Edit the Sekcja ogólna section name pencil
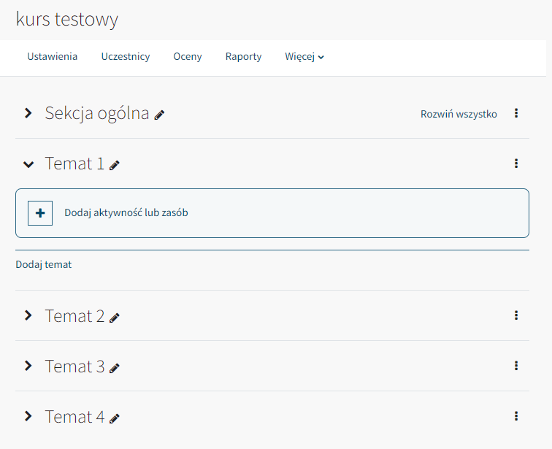The image size is (552, 449). pos(159,115)
